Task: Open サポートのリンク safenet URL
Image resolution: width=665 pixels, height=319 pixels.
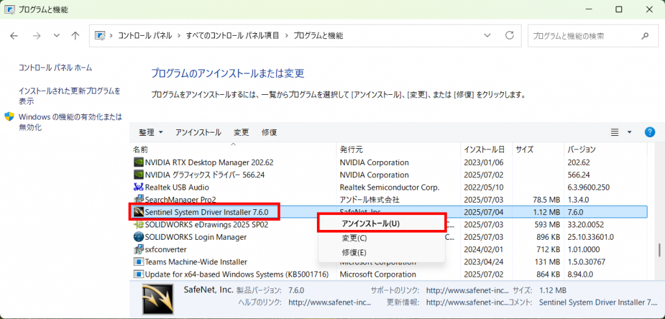Action: (x=467, y=290)
